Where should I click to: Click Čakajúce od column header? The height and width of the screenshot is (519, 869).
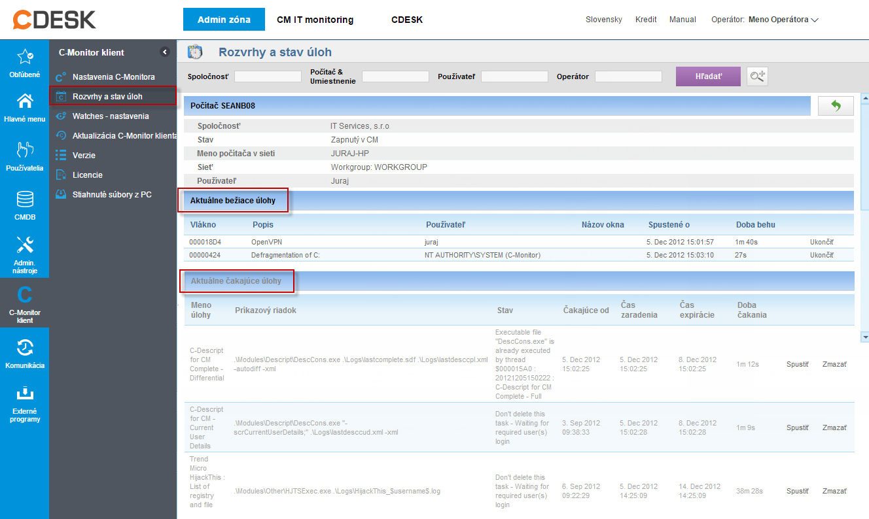coord(586,310)
